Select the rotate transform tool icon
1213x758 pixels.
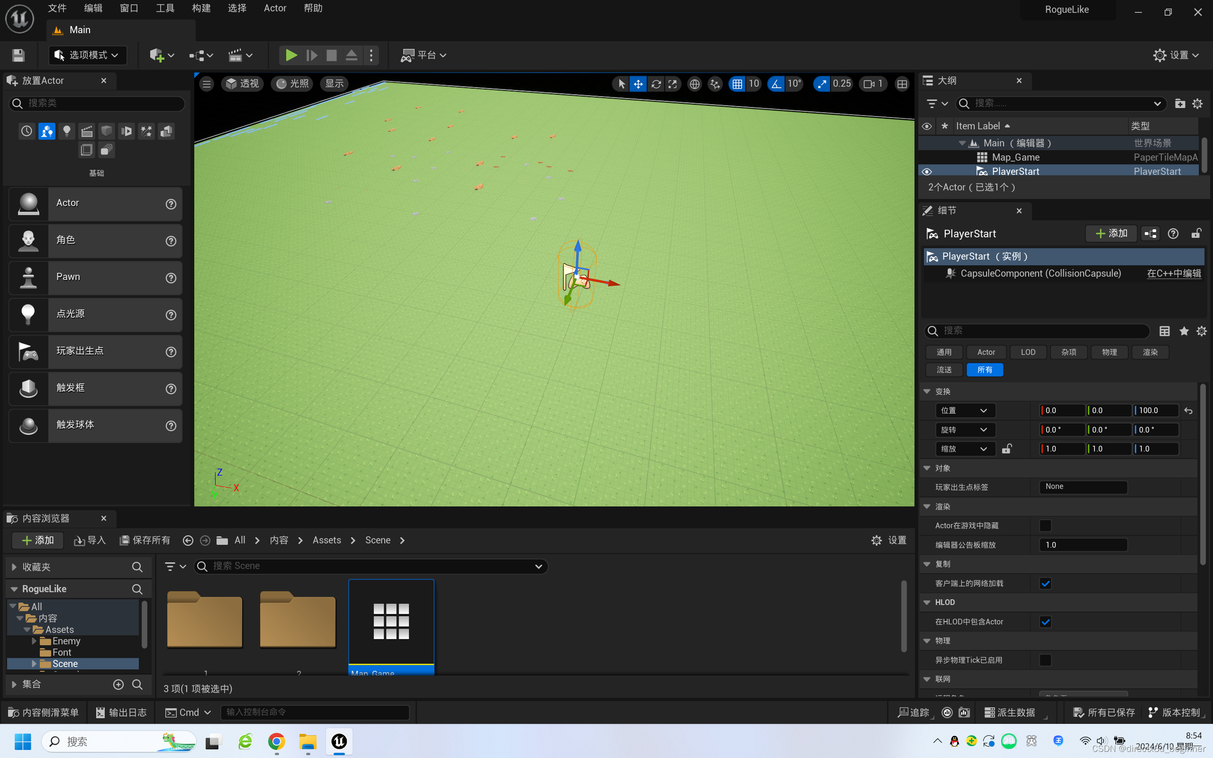[656, 84]
